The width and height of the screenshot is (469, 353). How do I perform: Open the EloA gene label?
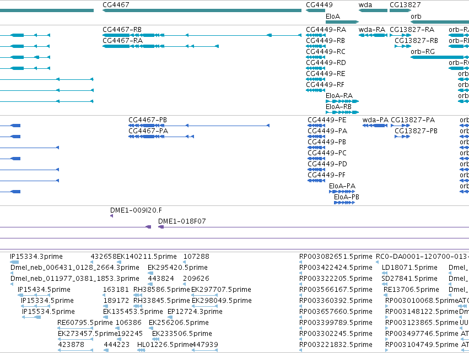coord(333,17)
